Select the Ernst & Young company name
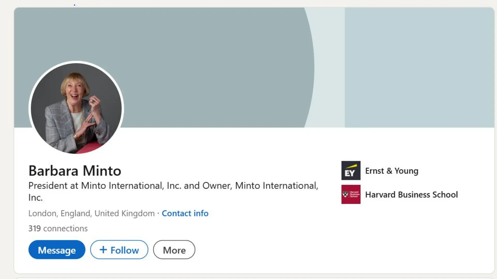This screenshot has height=279, width=497. (x=391, y=171)
